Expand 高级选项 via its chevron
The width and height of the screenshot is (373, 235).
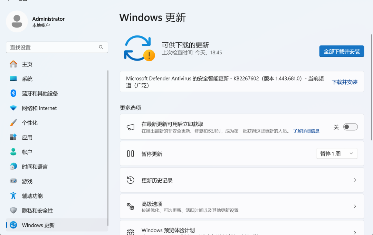coord(355,206)
